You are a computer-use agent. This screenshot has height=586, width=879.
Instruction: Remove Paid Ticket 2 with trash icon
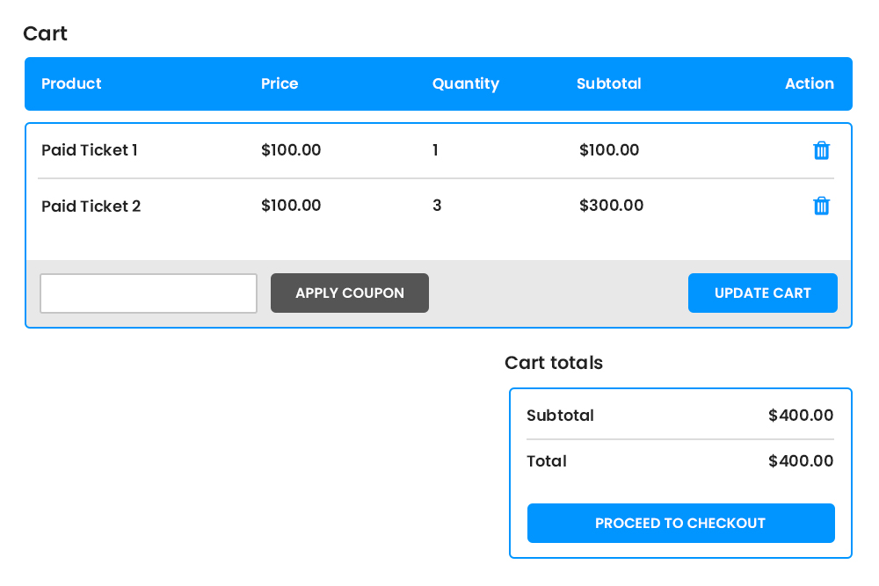[x=821, y=206]
